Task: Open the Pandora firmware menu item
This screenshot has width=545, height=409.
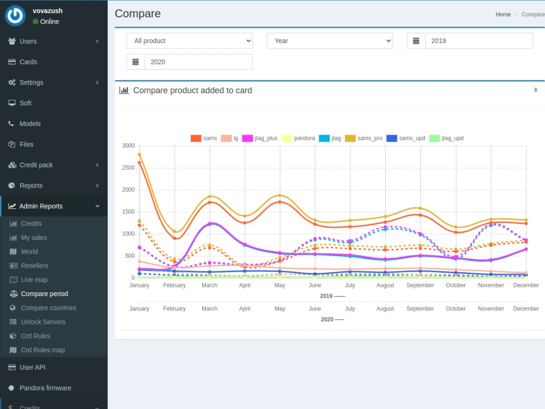Action: click(x=54, y=388)
